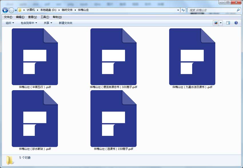Image resolution: width=243 pixels, height=168 pixels.
Task: Toggle the preview pane icon
Action: coord(228,23)
